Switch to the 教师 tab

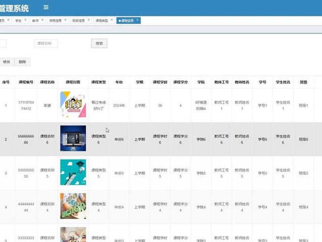click(x=35, y=21)
